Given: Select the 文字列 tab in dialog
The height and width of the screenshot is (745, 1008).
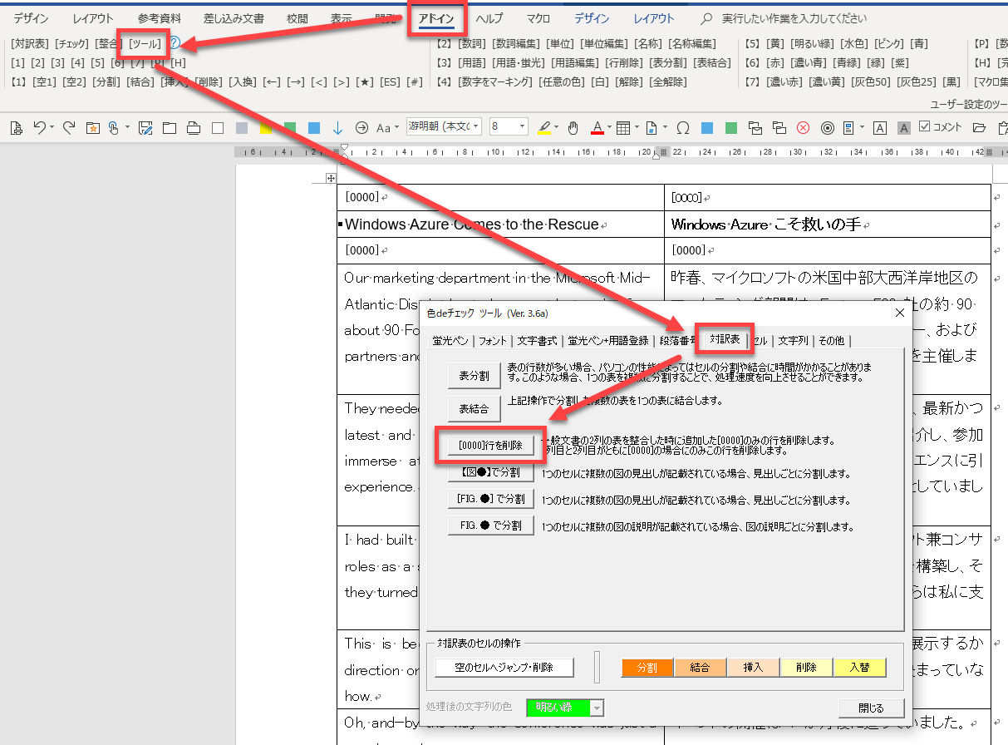Looking at the screenshot, I should 793,340.
